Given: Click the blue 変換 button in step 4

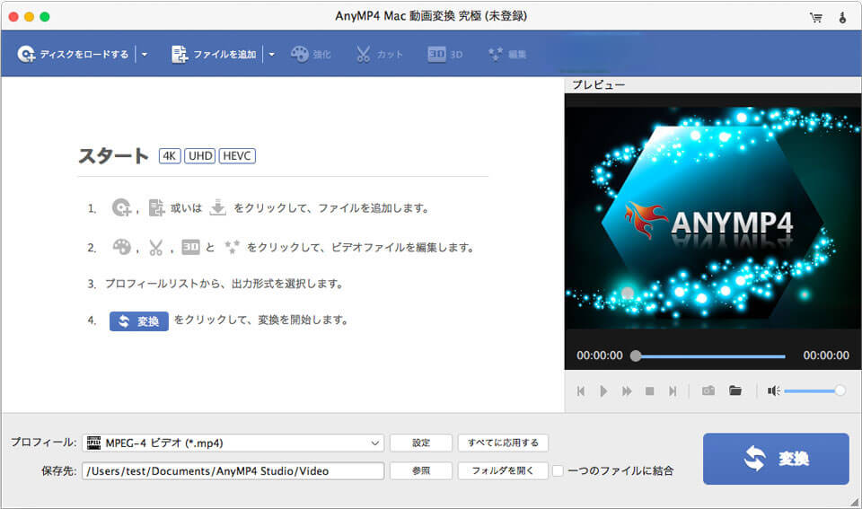Looking at the screenshot, I should pyautogui.click(x=139, y=321).
